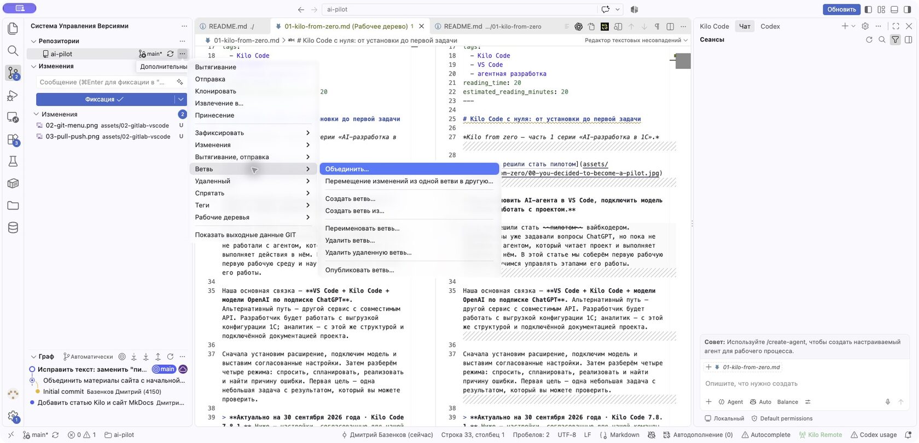Open the dropdown arrow next to Фиксация

click(181, 99)
